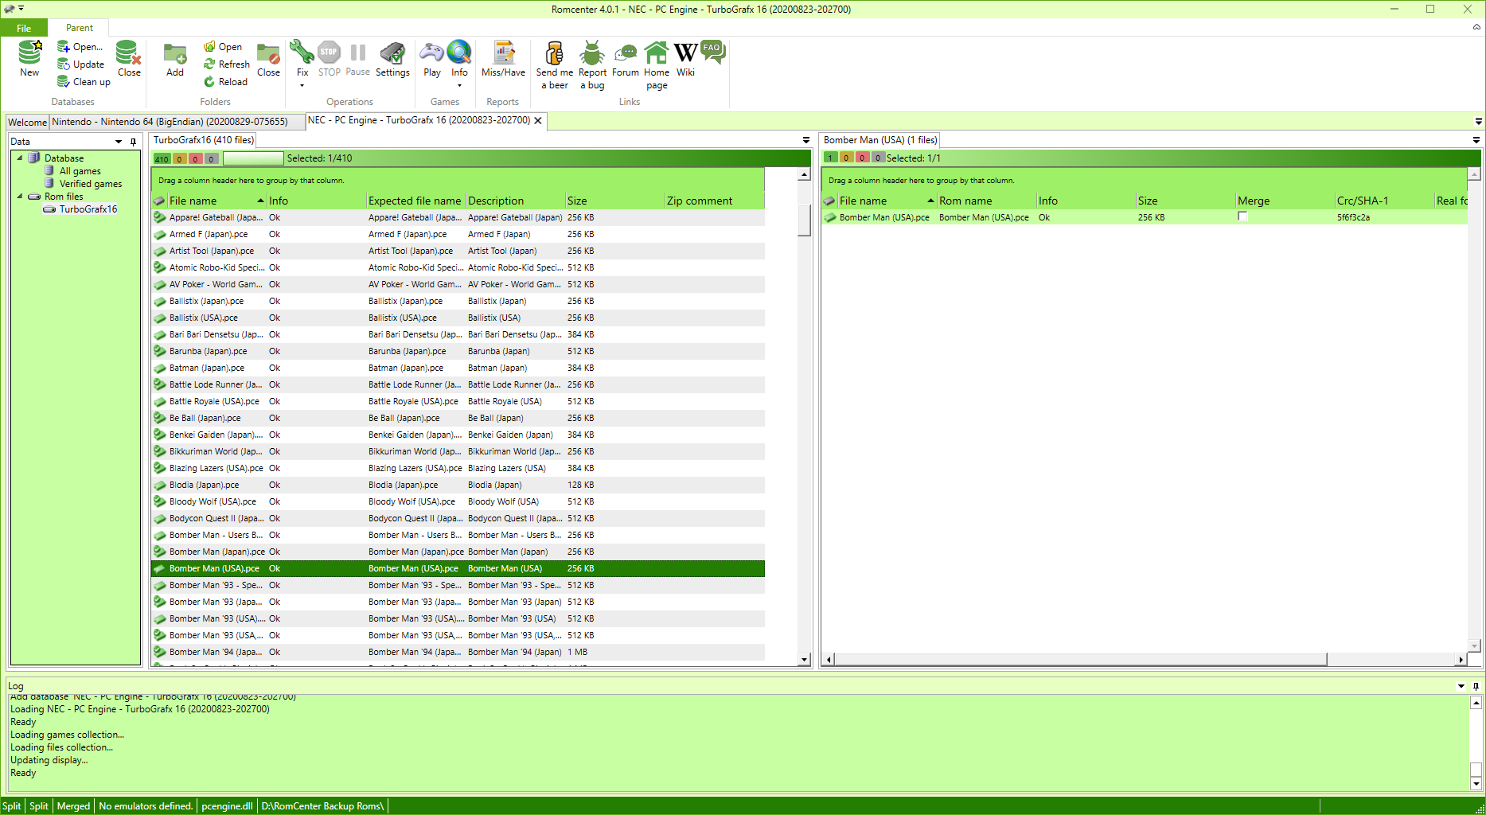Toggle green 1 filter in Bomber Man panel

point(830,158)
